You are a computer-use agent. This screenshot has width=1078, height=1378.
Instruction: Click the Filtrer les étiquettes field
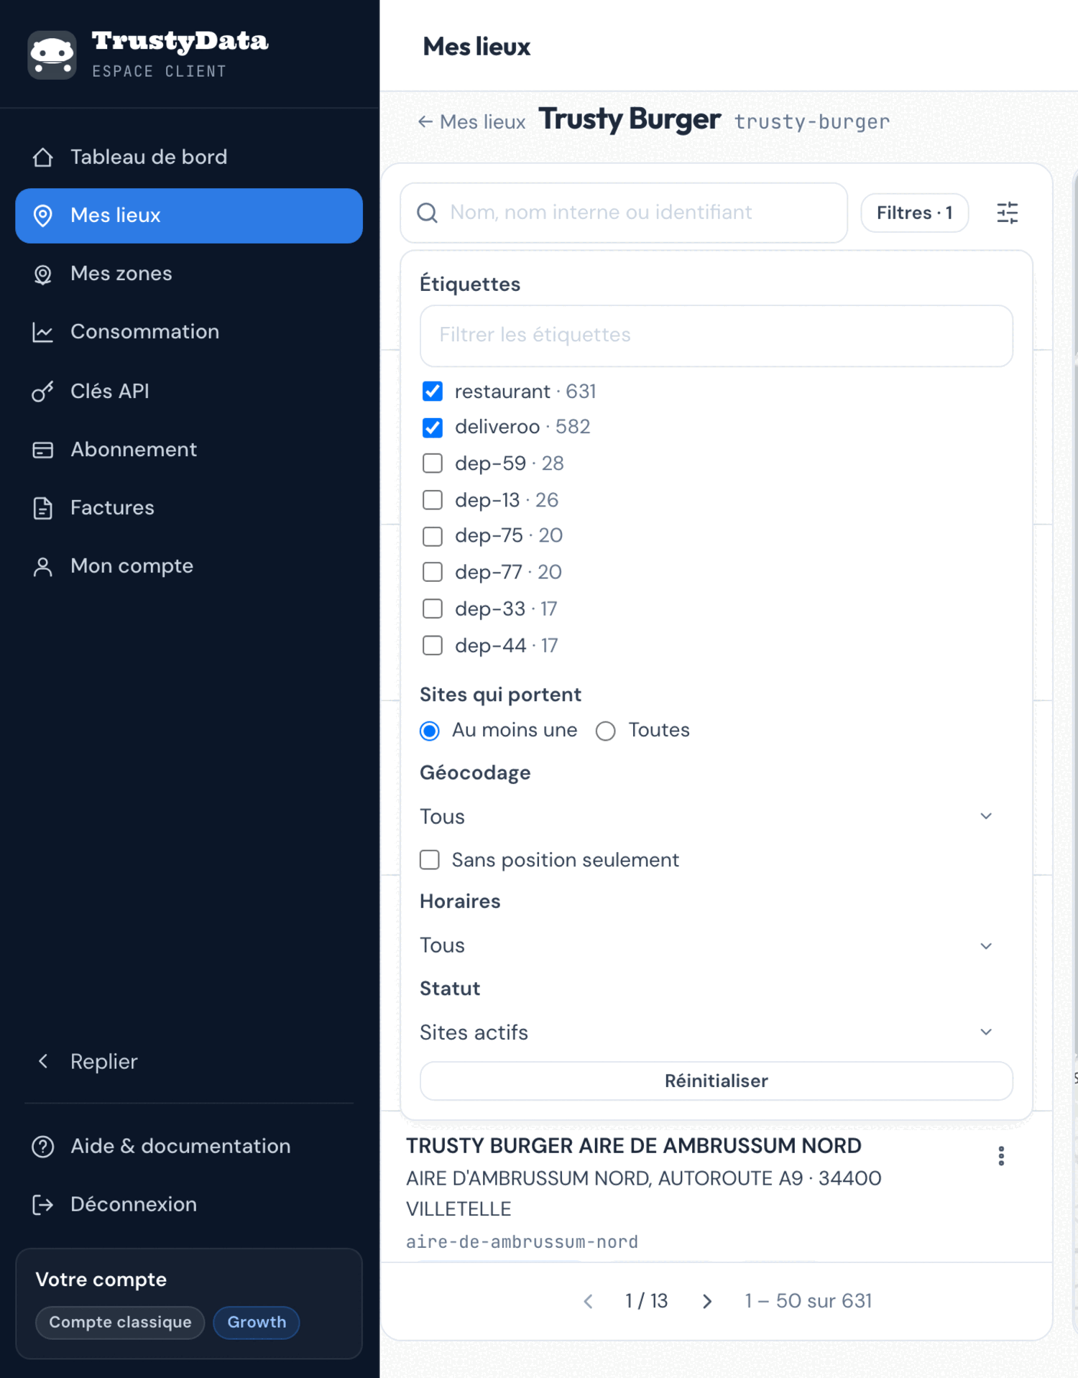pos(716,336)
